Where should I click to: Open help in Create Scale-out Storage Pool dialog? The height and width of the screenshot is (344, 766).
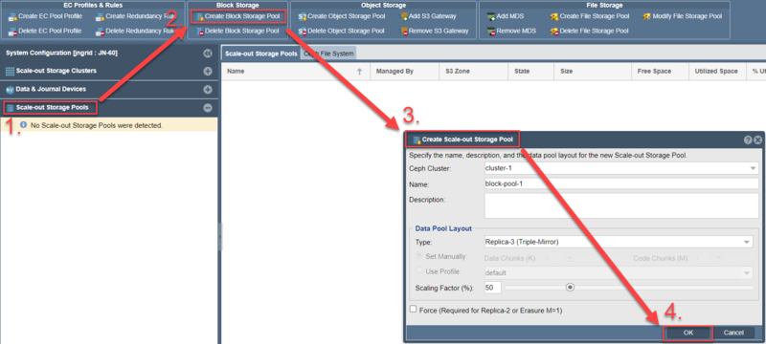pos(748,140)
